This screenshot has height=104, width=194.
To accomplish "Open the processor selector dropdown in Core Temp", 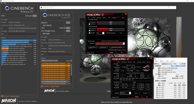I will (x=167, y=64).
